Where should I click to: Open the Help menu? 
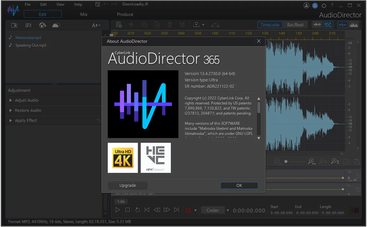tap(78, 4)
